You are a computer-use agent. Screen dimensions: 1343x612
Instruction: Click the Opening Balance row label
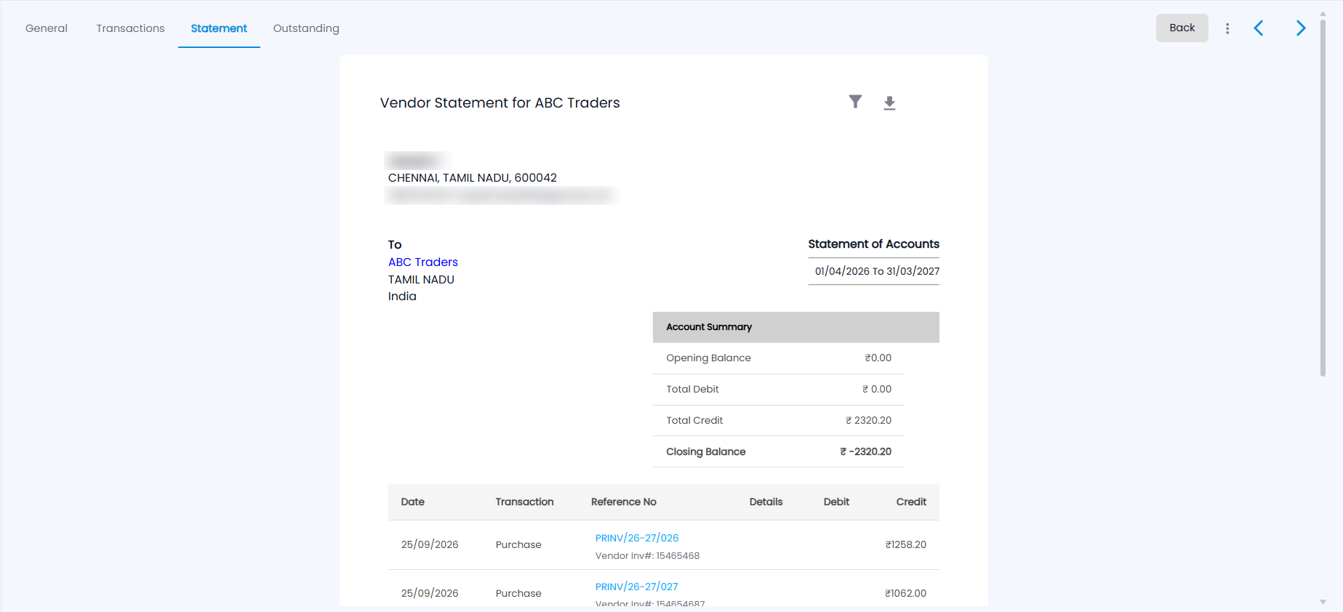(709, 358)
